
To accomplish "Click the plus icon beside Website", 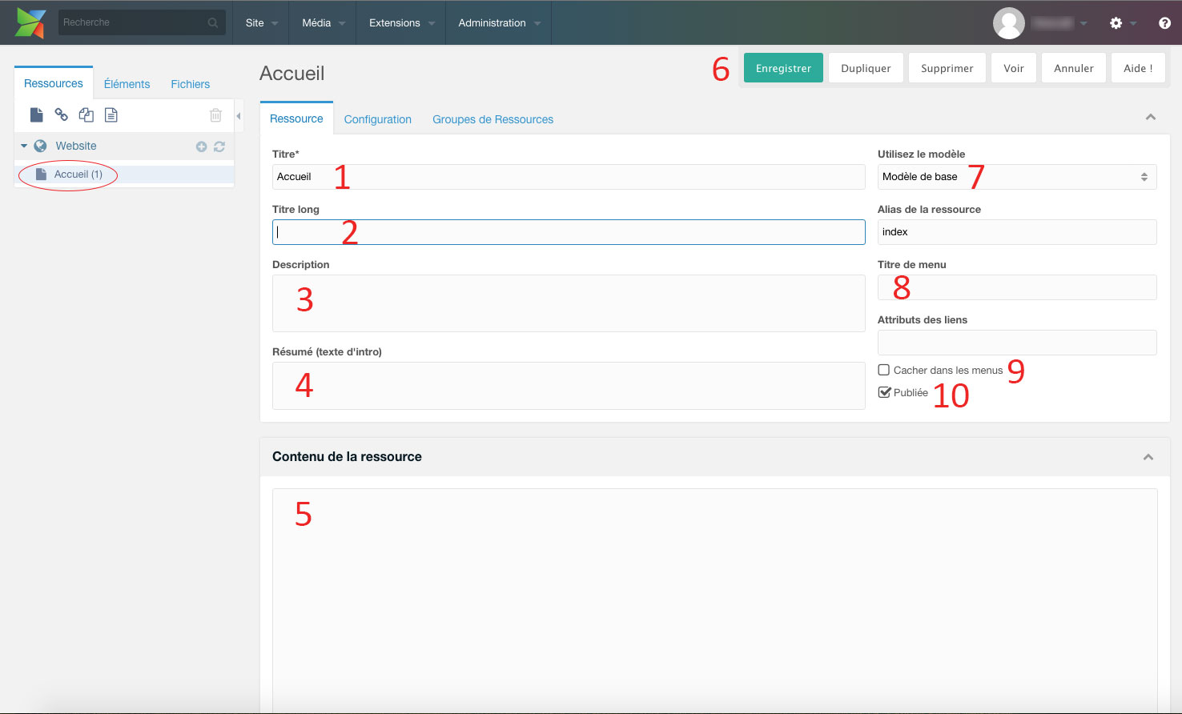I will (x=201, y=146).
